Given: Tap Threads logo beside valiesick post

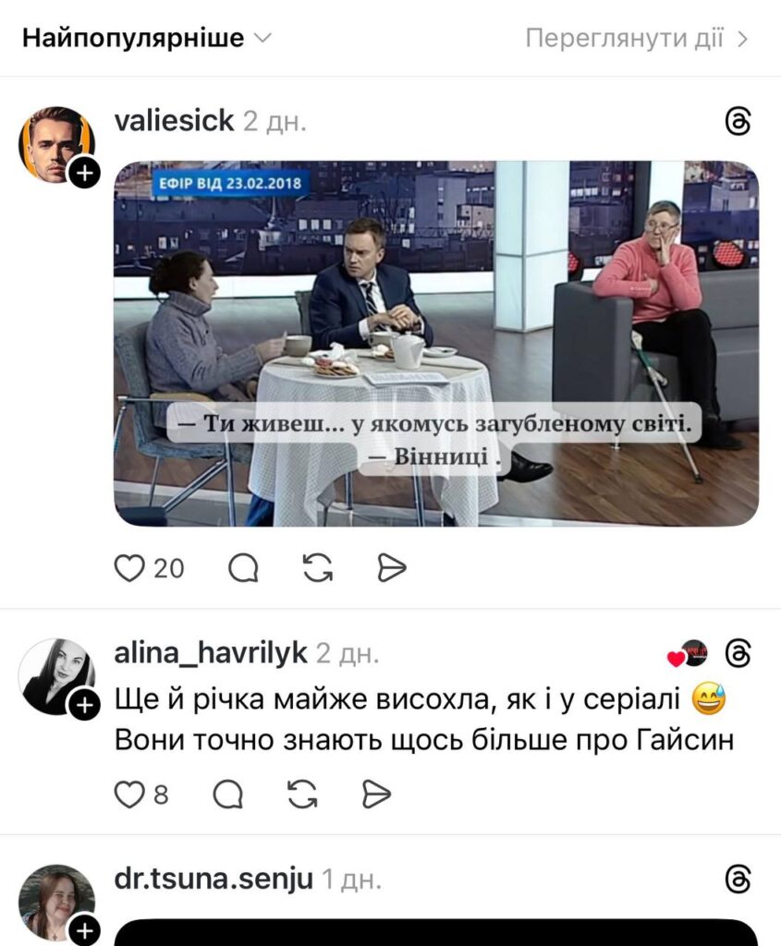Looking at the screenshot, I should click(x=738, y=121).
